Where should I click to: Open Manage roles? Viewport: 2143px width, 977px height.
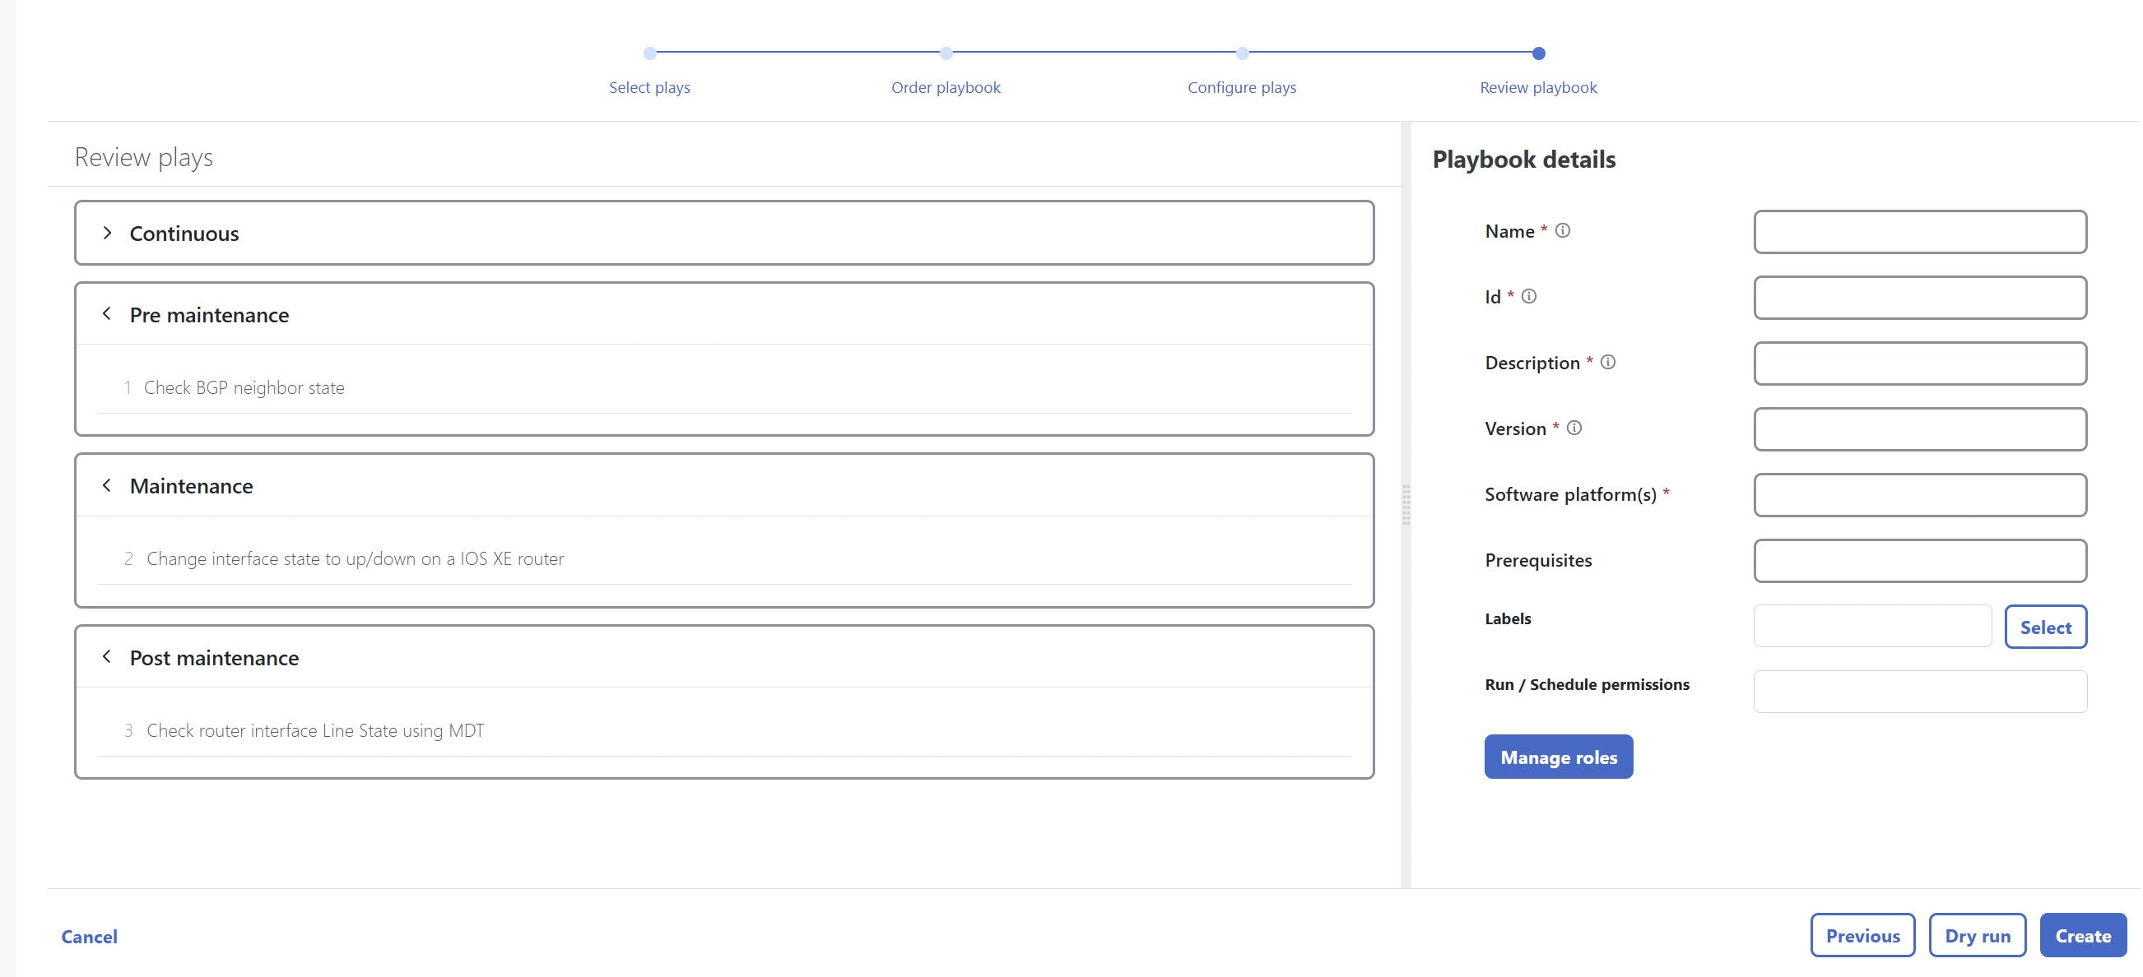1558,757
